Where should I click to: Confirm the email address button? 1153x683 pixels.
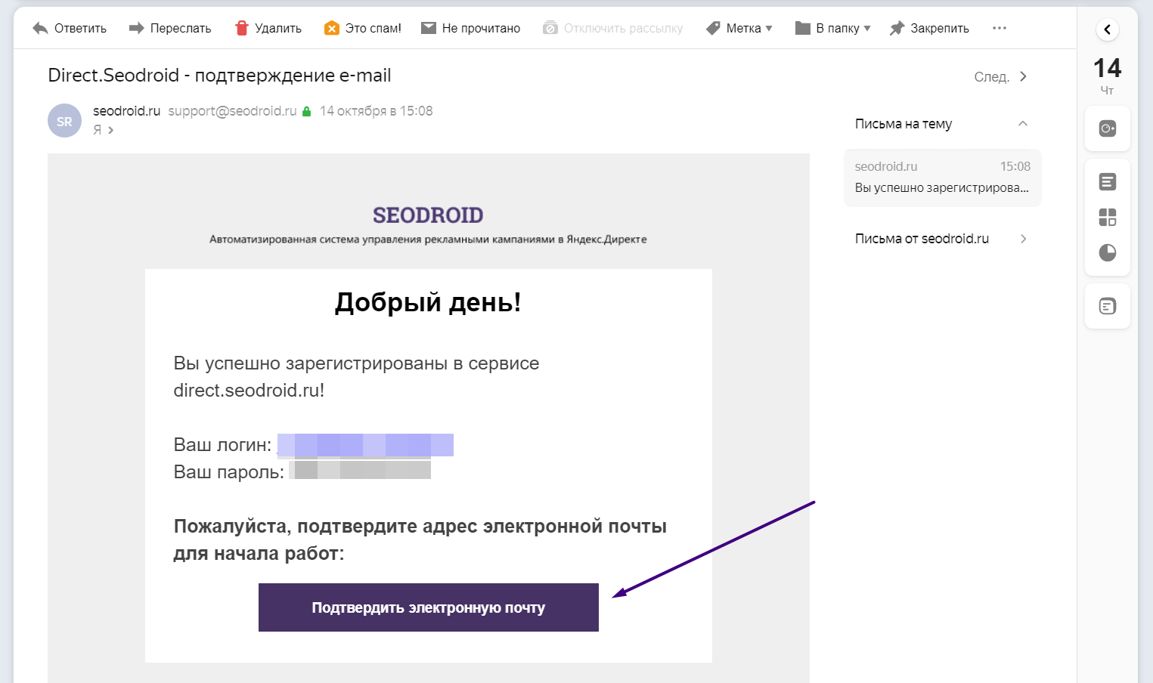[x=429, y=607]
